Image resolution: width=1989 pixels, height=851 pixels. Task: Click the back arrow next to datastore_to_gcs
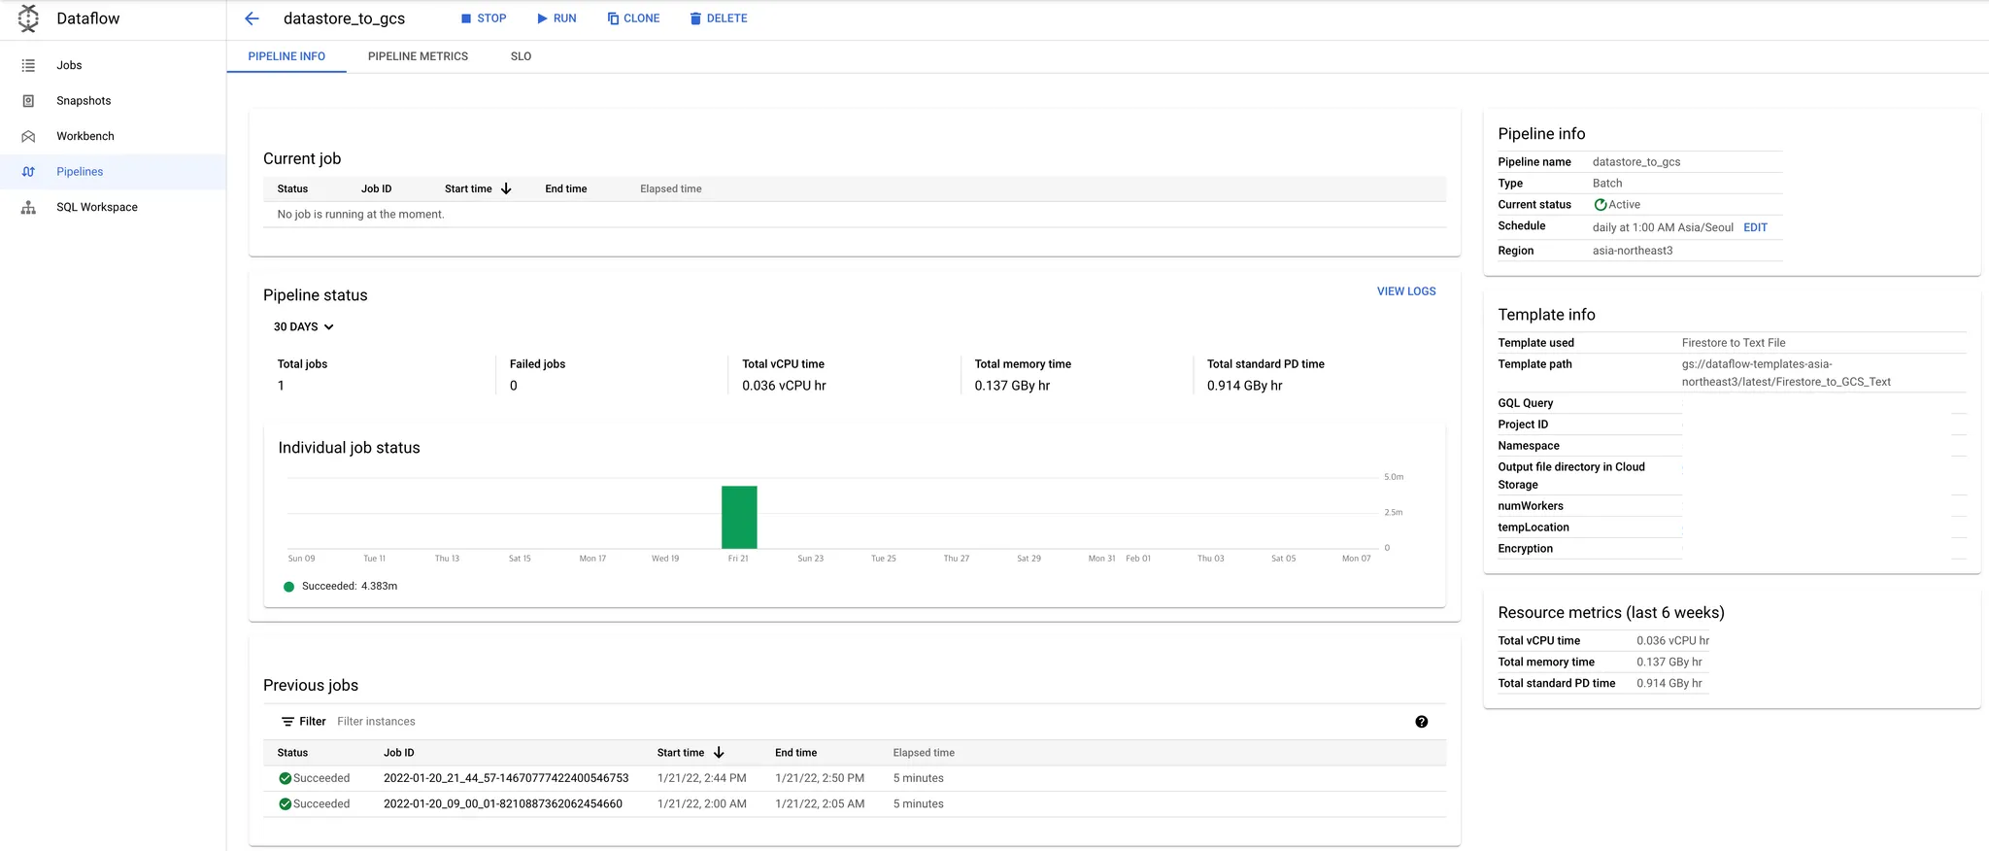click(253, 18)
